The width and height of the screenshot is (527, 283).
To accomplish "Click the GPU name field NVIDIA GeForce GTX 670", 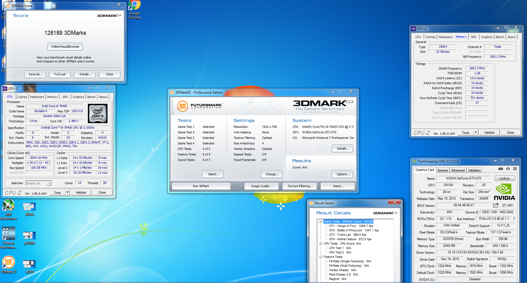I will pos(463,178).
